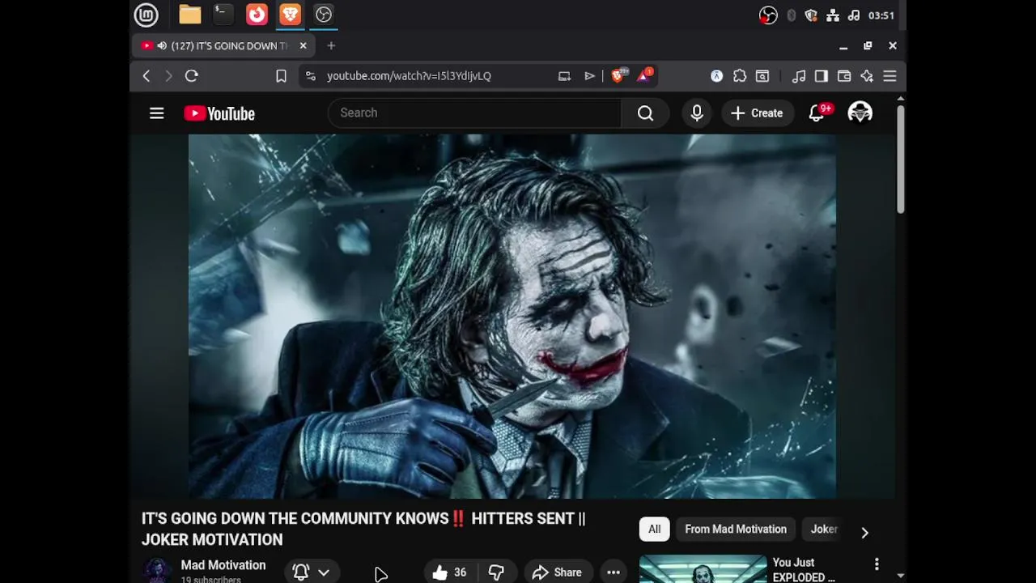This screenshot has height=583, width=1036.
Task: Open more actions three-dot menu under video
Action: point(614,572)
